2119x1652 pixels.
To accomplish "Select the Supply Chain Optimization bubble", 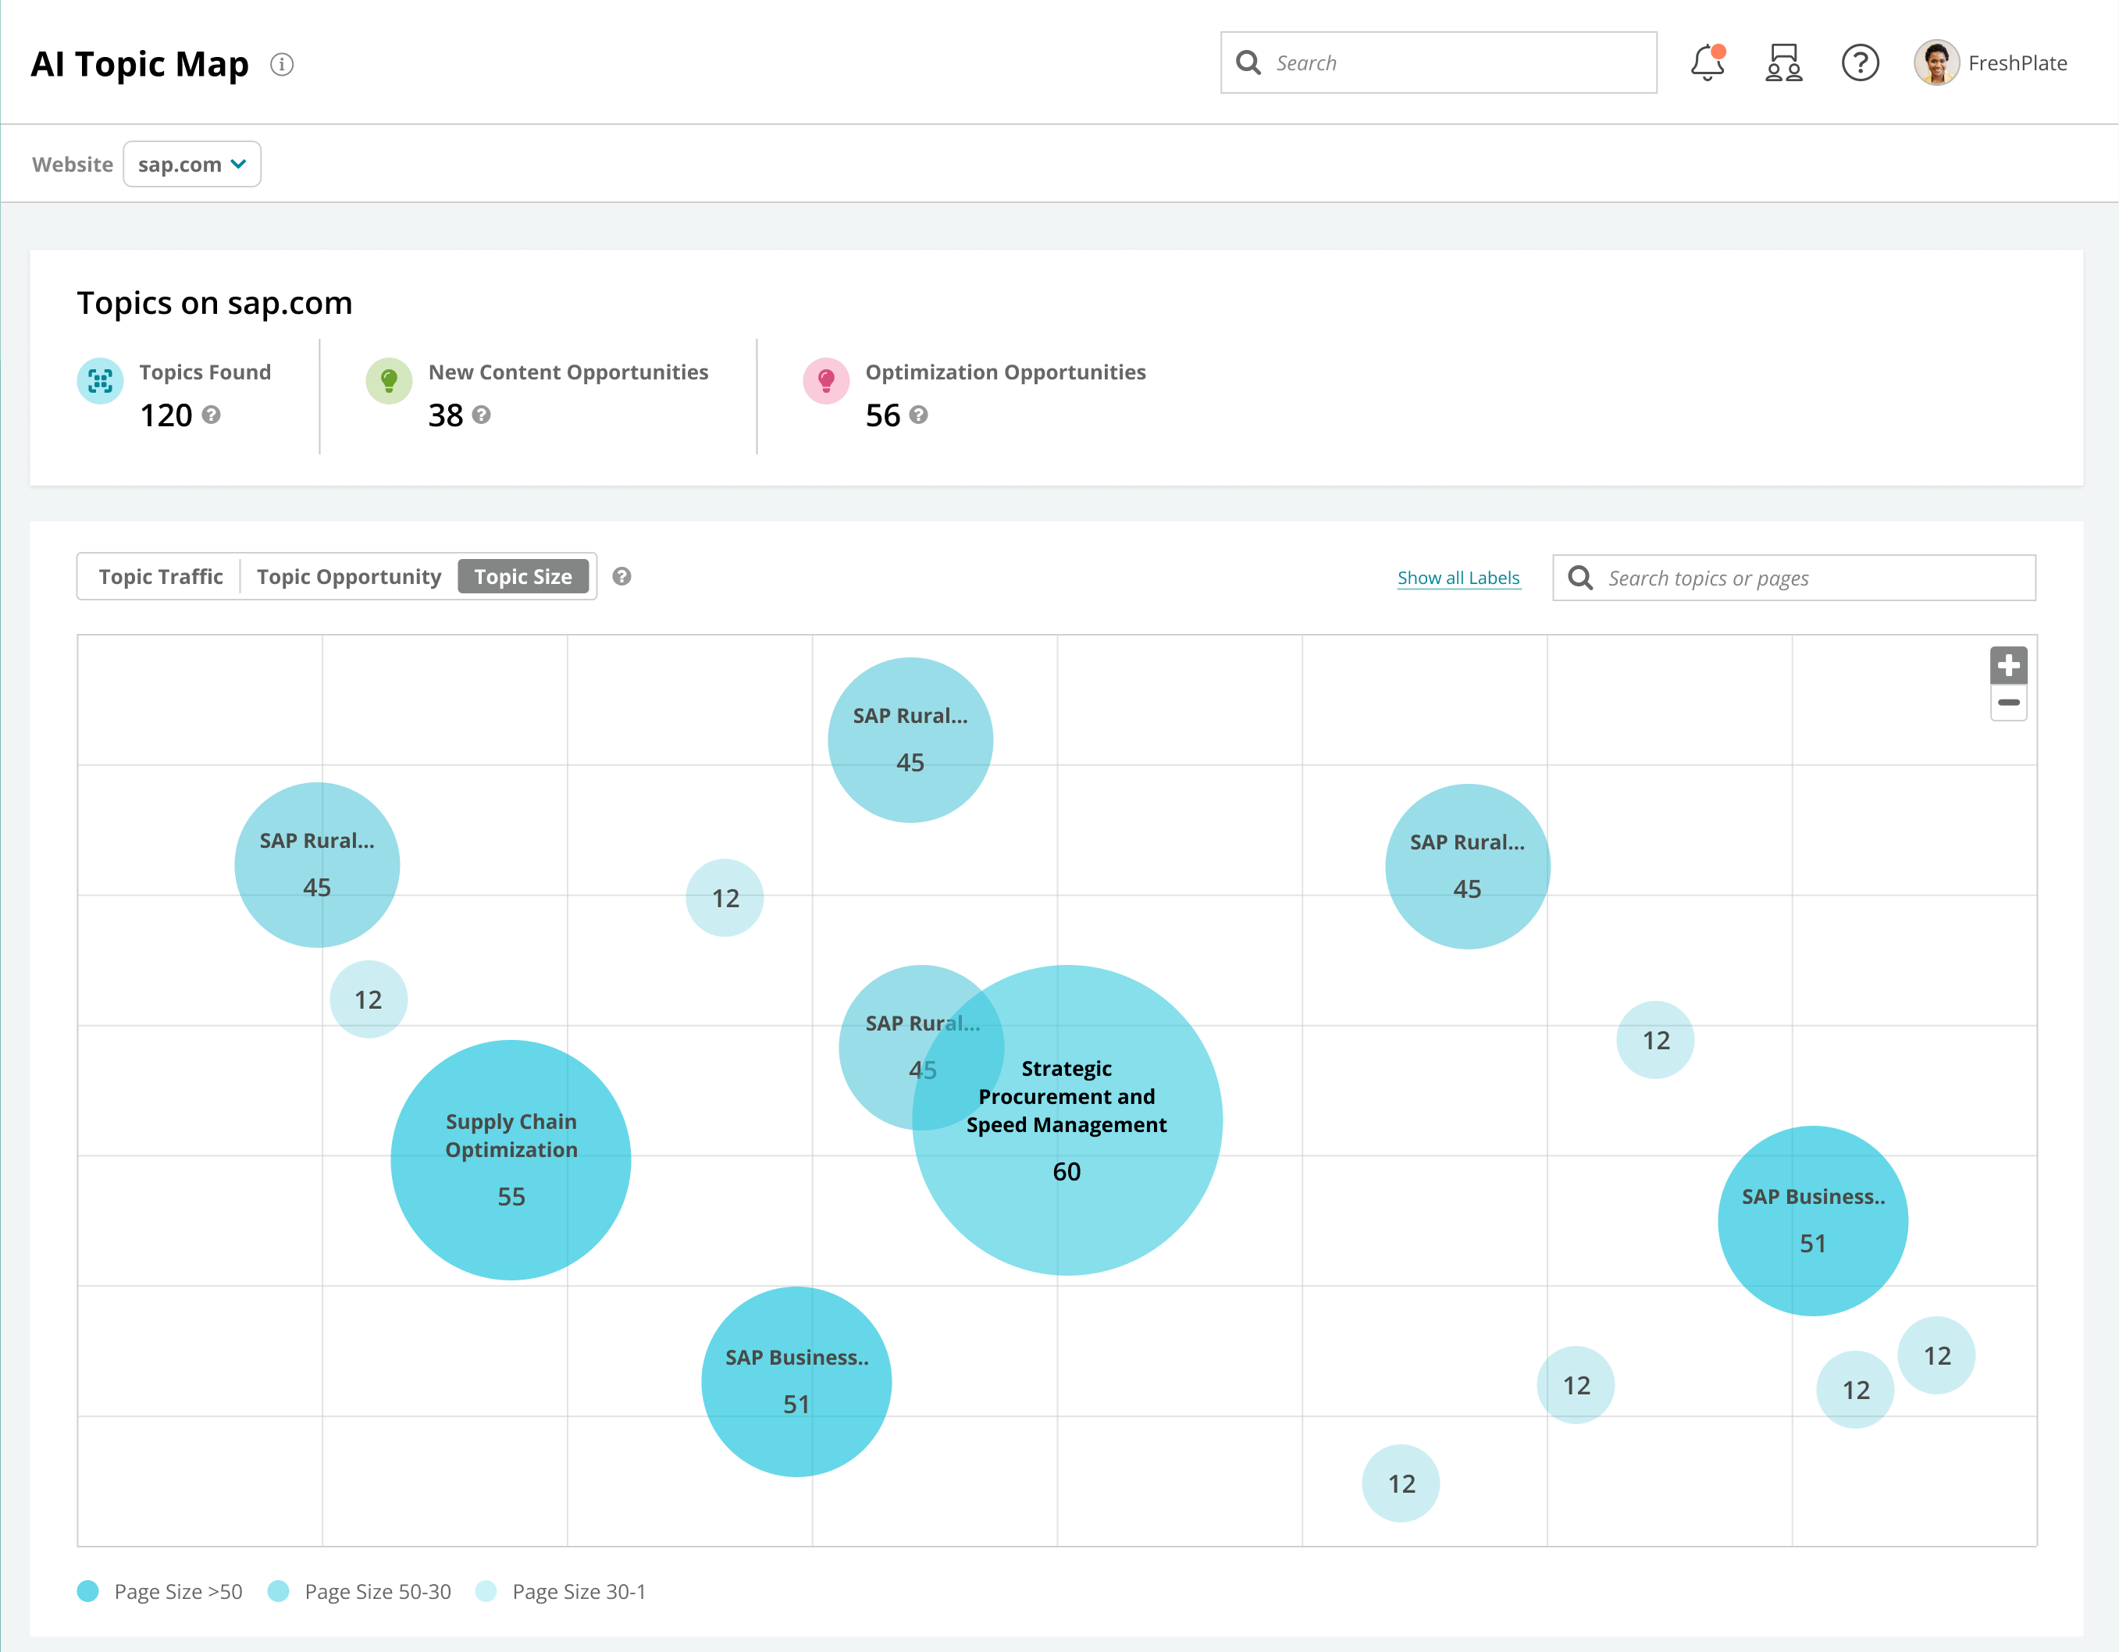I will 511,1160.
